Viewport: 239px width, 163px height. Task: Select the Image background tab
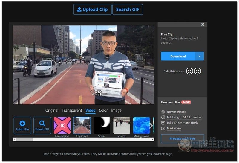[116, 110]
